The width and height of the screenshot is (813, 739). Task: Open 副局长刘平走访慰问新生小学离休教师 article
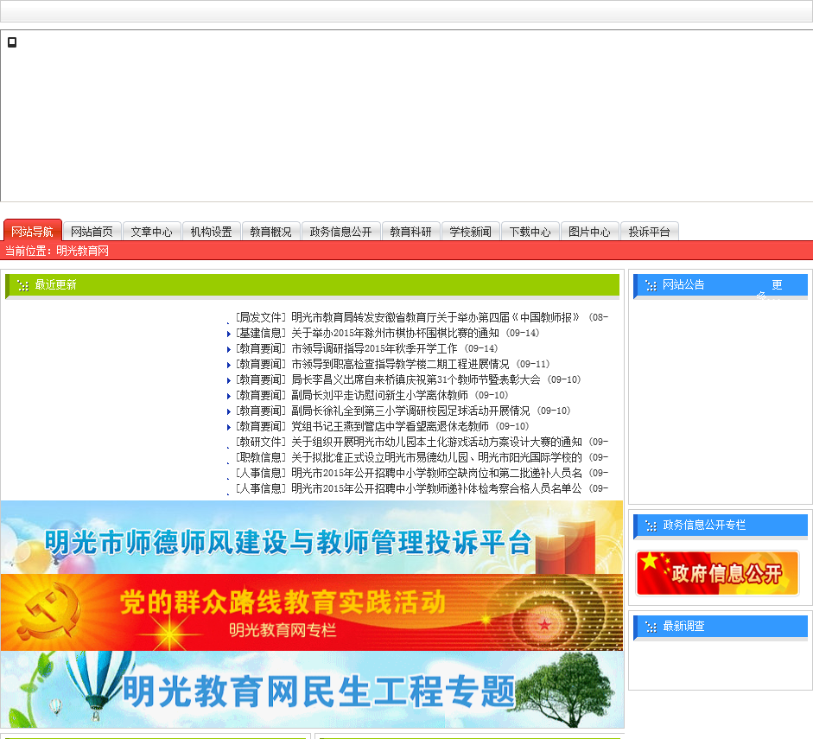(379, 395)
